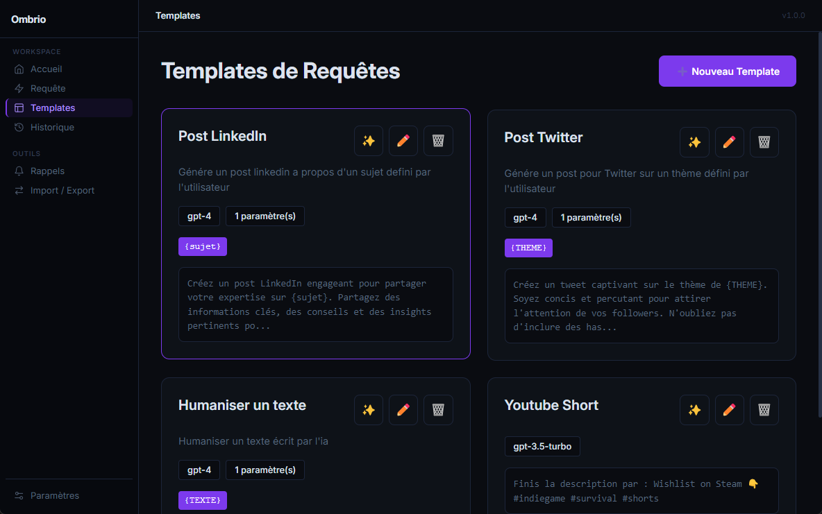The height and width of the screenshot is (514, 822).
Task: Click the sparkle icon on Humaniser un texte card
Action: click(369, 410)
